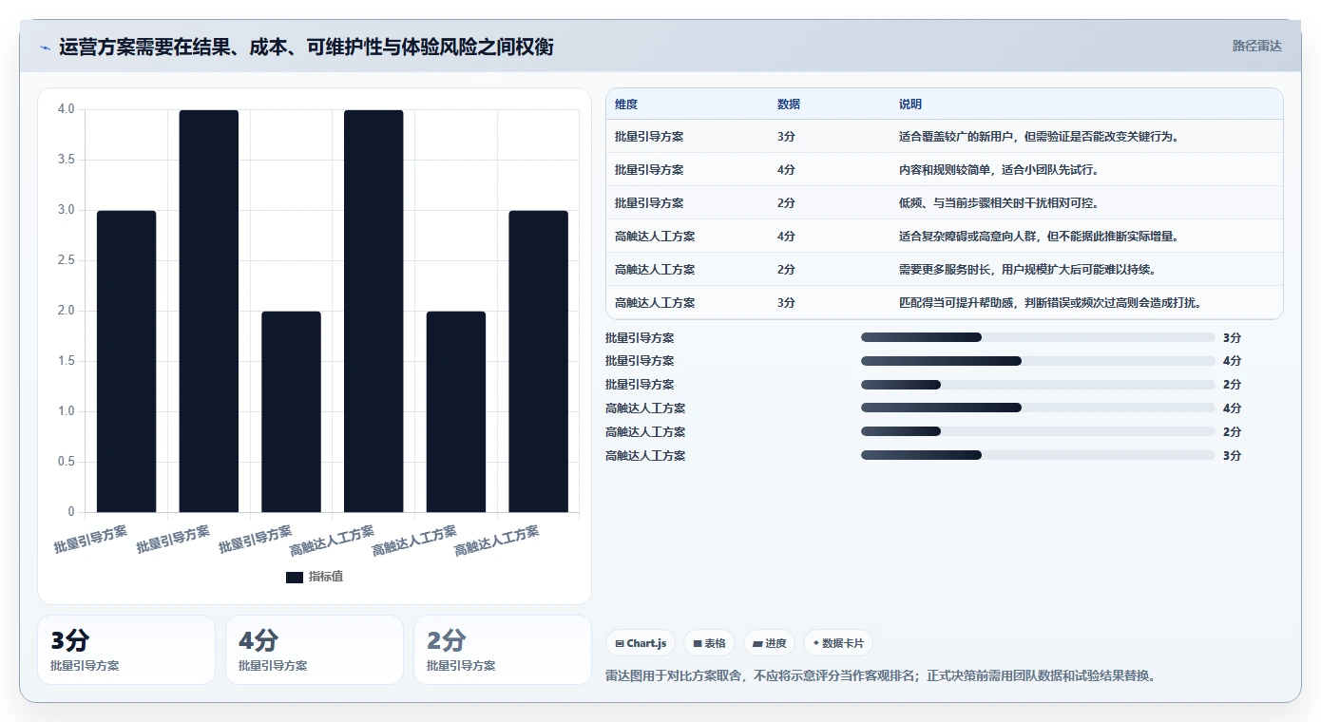Screen dimensions: 1321x722
Task: Click 2分 in the 需要更多服务时长 table row
Action: click(x=786, y=270)
